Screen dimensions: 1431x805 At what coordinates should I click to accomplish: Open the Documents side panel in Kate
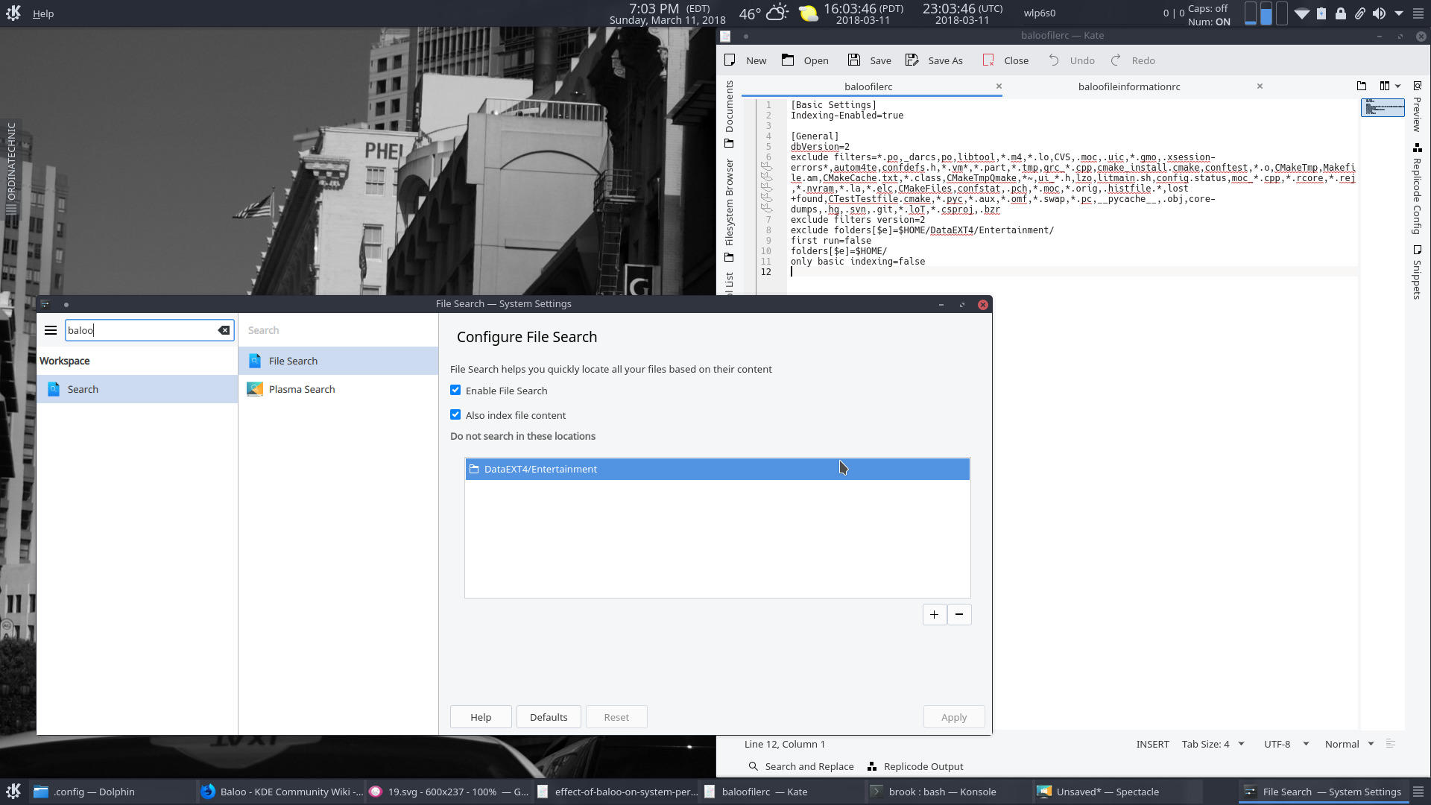point(730,113)
